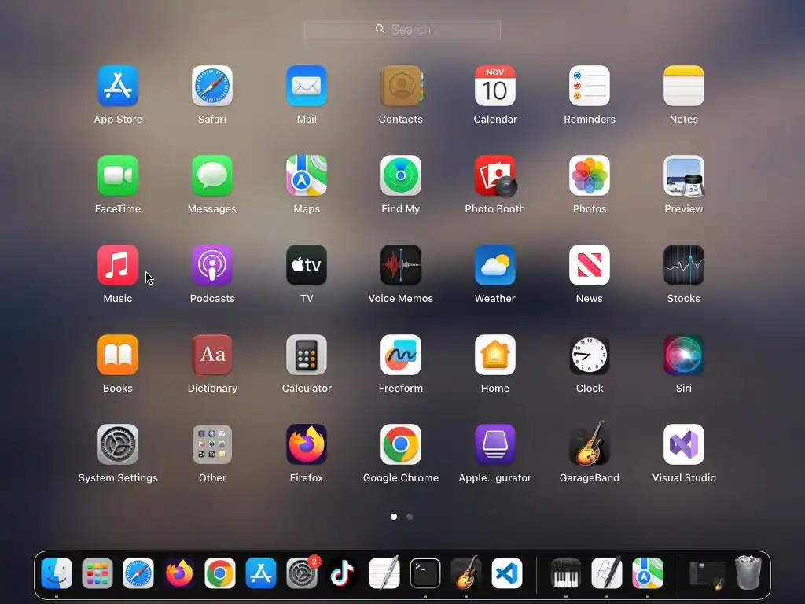Launch Visual Studio from Launchpad
This screenshot has height=604, width=805.
click(684, 444)
